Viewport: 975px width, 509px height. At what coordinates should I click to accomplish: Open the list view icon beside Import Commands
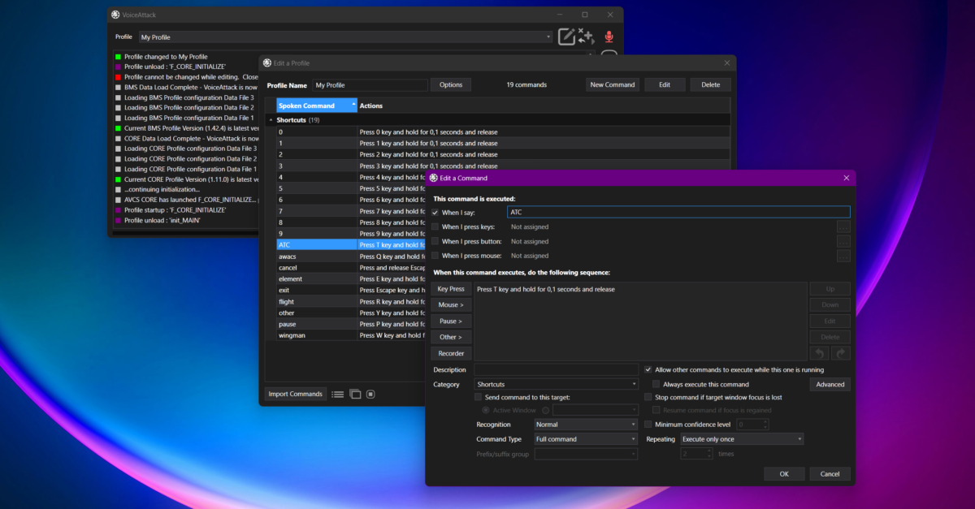click(x=337, y=394)
